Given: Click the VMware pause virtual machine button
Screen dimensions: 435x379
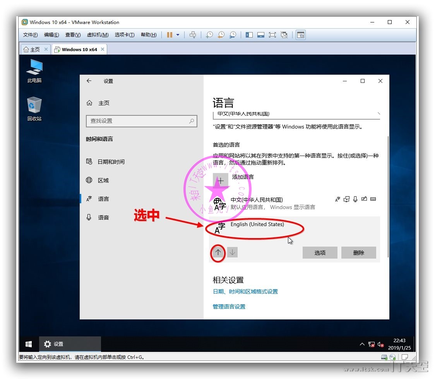Looking at the screenshot, I should (x=170, y=35).
